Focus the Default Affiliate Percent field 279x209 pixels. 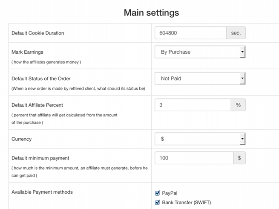pyautogui.click(x=193, y=105)
